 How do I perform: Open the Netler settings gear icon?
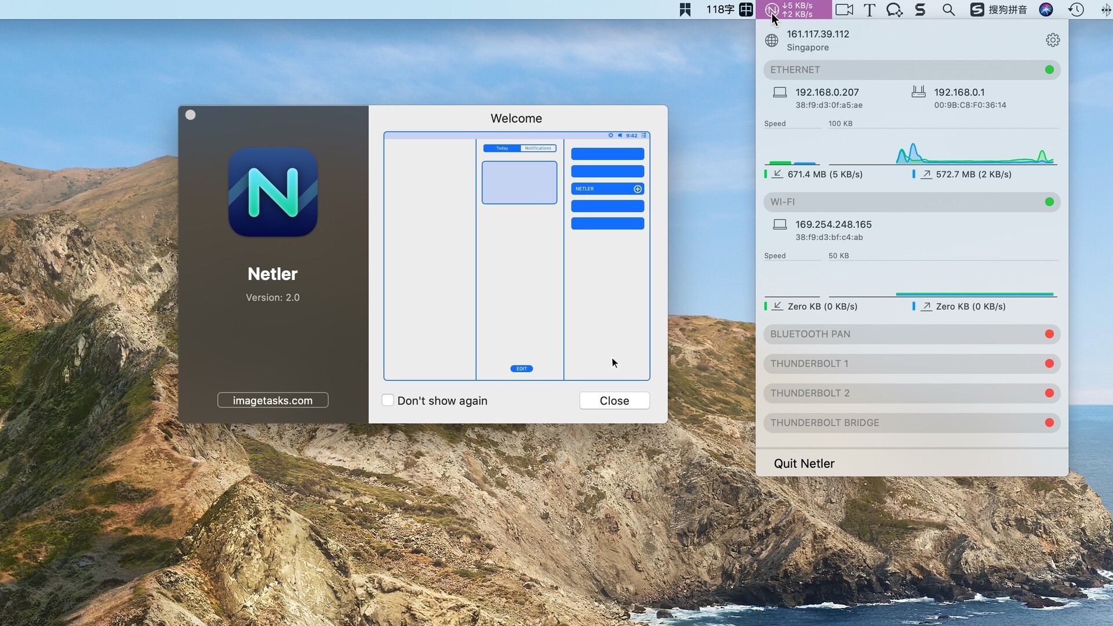[x=1052, y=40]
